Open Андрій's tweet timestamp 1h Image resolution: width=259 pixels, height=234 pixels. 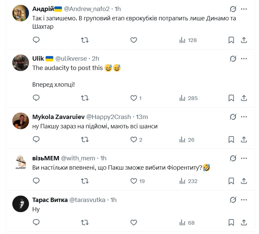point(118,9)
